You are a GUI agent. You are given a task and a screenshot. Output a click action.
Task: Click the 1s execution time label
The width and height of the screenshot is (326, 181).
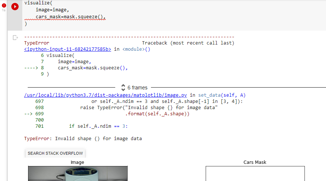coord(4,10)
